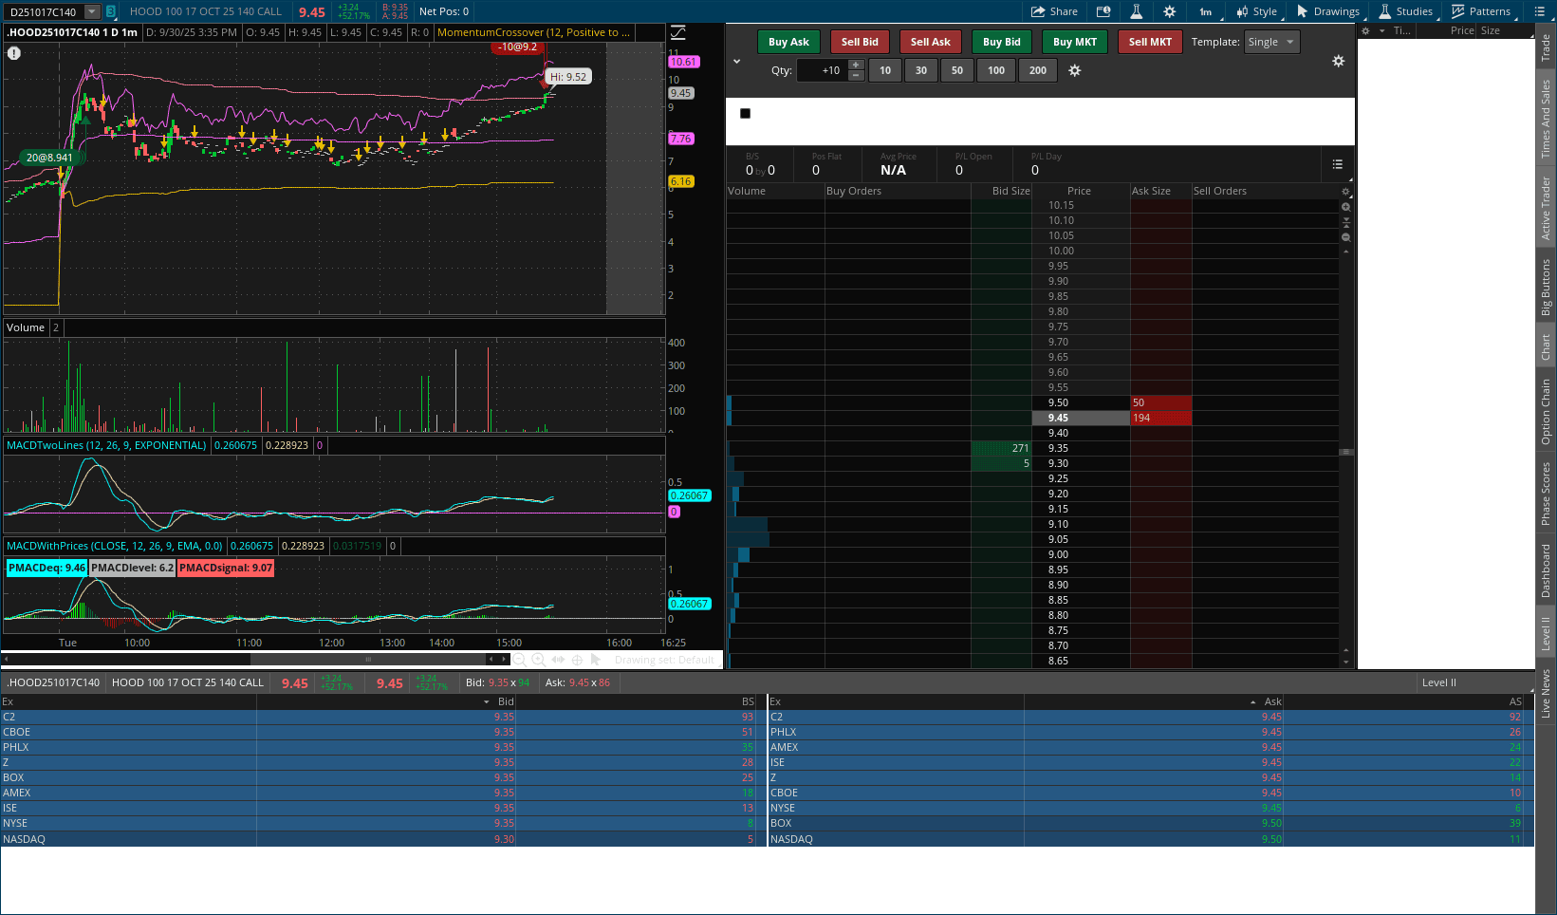Open chart settings gear in toolbar
The image size is (1557, 915).
tap(1169, 11)
